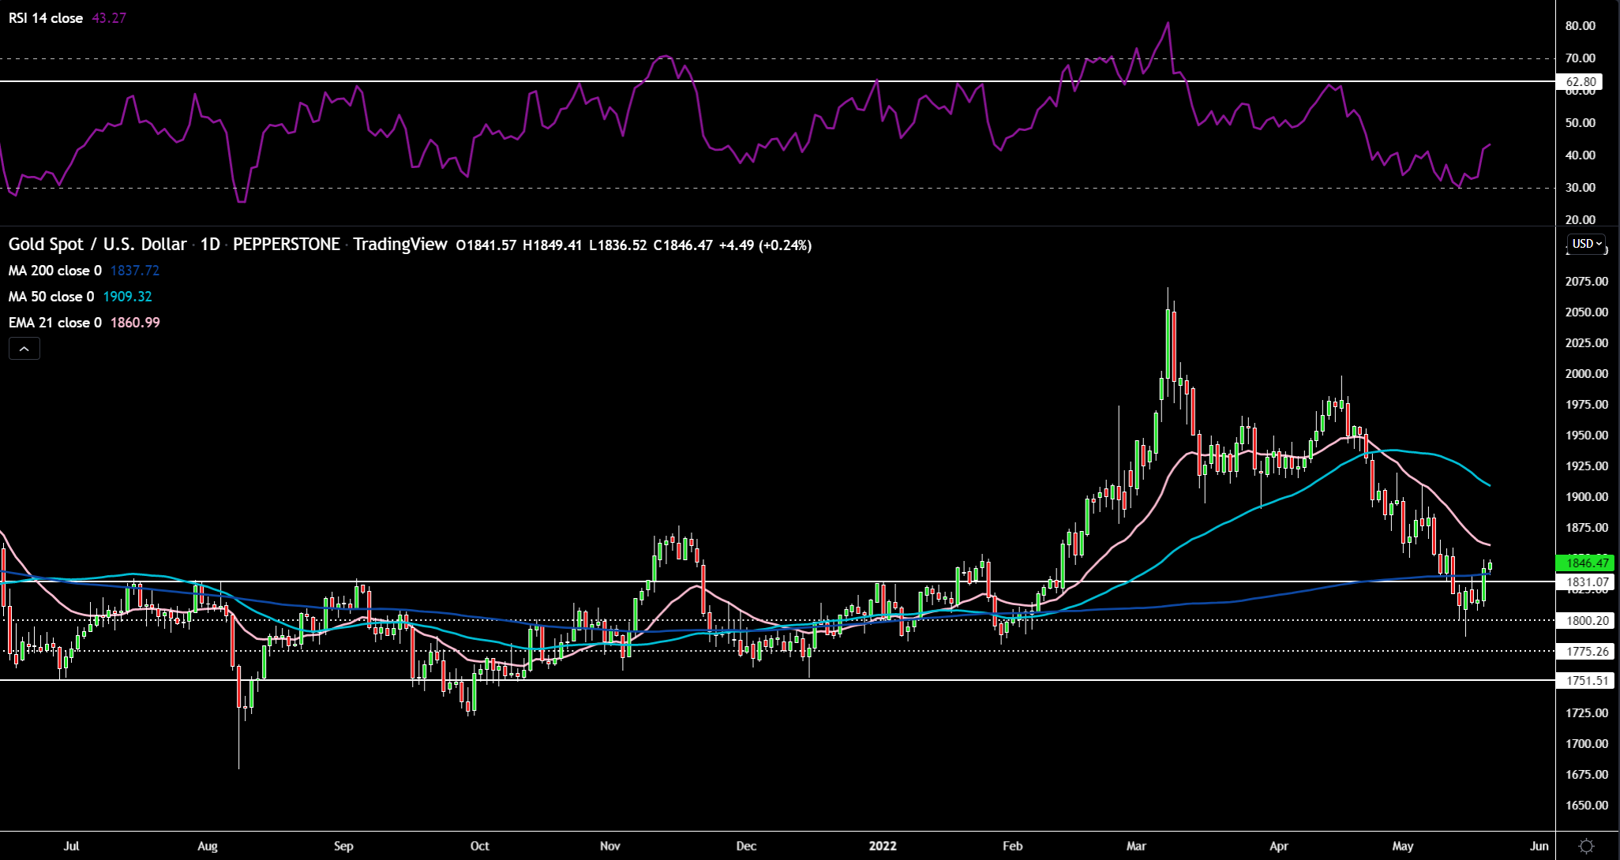The height and width of the screenshot is (860, 1620).
Task: Select the 1751.51 horizontal line price label
Action: click(x=1585, y=681)
